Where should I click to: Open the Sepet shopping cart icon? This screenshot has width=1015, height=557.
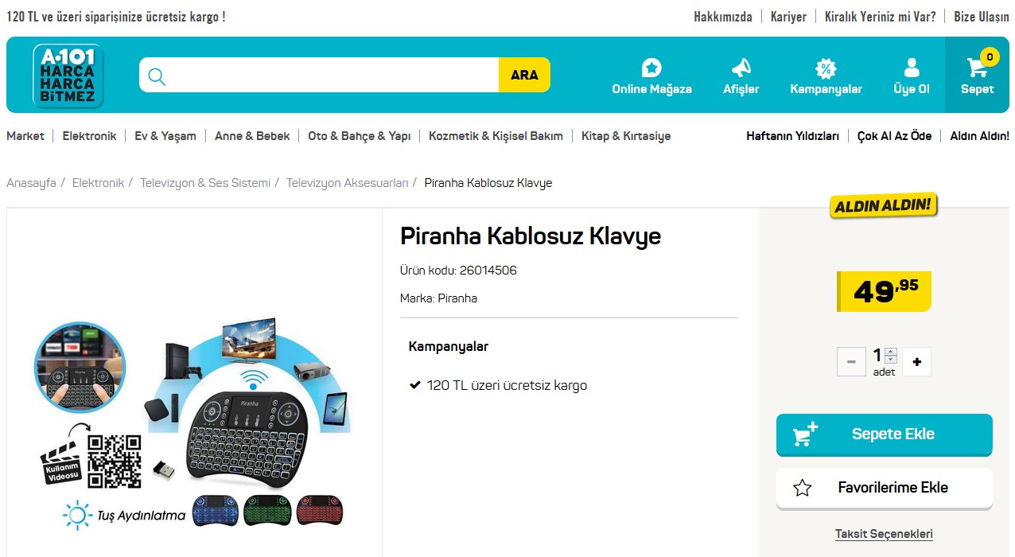point(976,68)
